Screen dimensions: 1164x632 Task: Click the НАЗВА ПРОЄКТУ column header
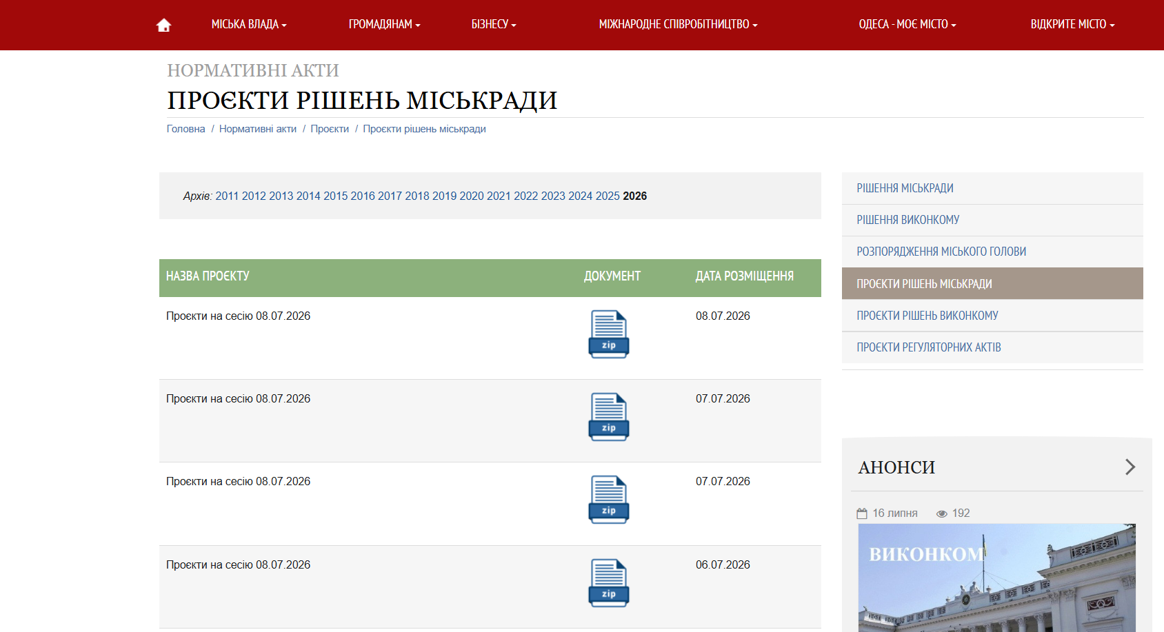point(208,276)
